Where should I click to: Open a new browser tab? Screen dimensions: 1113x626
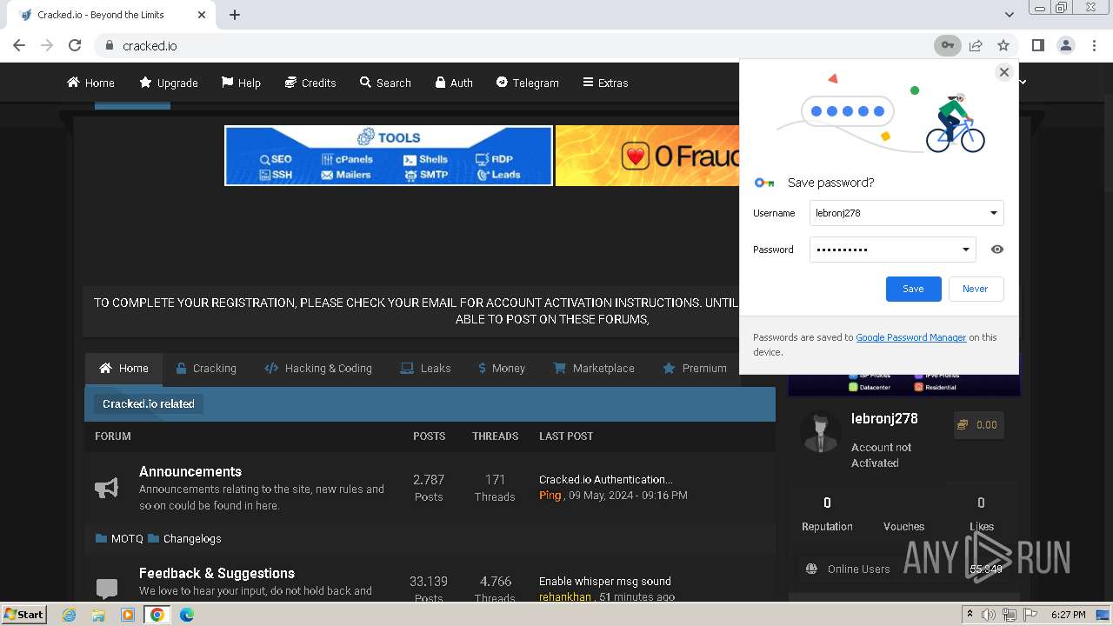pyautogui.click(x=235, y=15)
